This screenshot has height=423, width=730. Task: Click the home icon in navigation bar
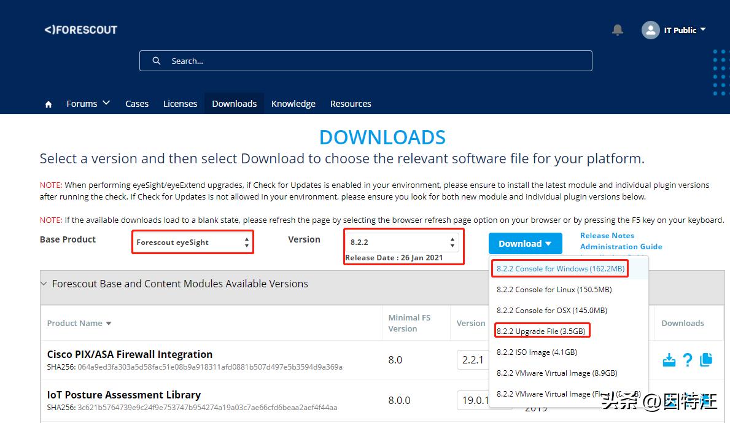[x=49, y=104]
